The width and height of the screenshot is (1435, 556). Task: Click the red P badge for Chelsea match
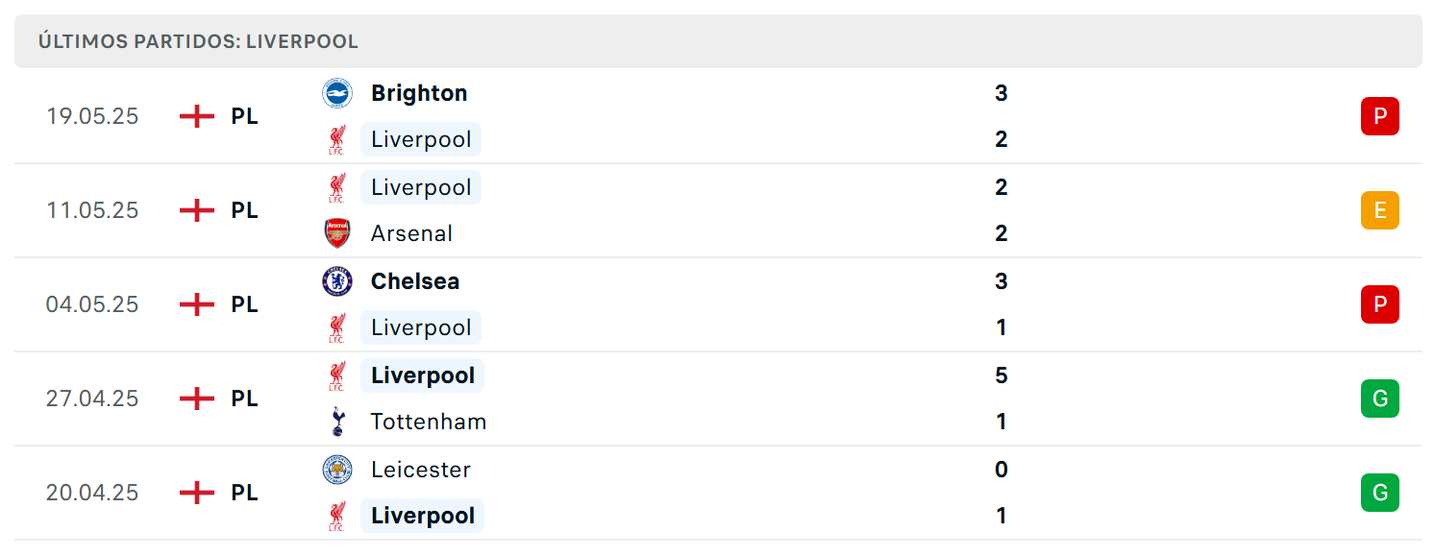(1380, 304)
